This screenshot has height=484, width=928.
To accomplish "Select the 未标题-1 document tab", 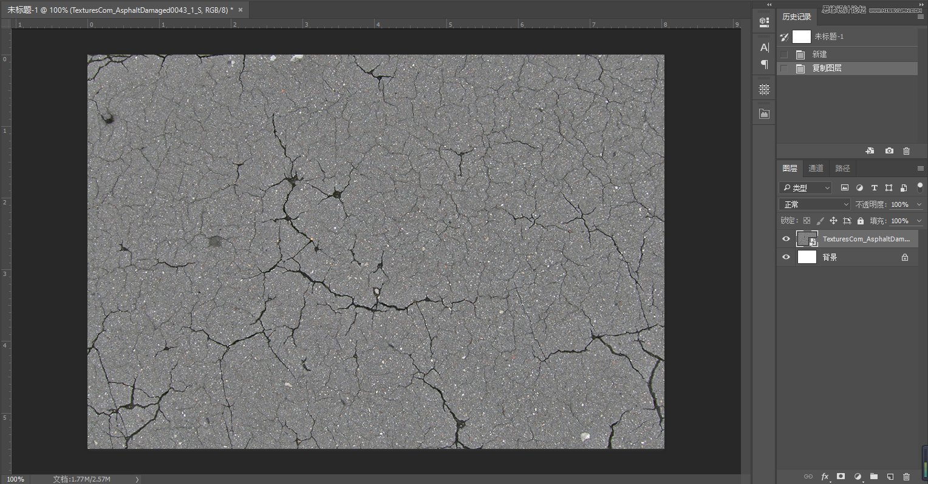I will tap(124, 10).
